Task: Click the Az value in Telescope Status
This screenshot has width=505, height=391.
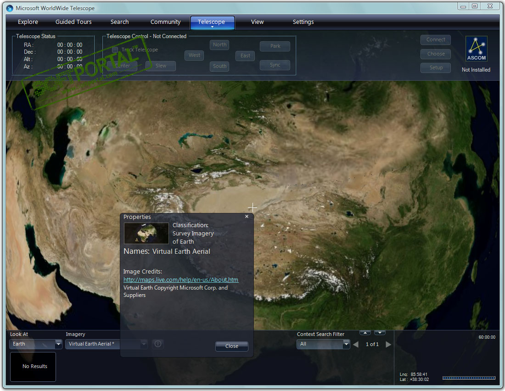Action: coord(70,67)
